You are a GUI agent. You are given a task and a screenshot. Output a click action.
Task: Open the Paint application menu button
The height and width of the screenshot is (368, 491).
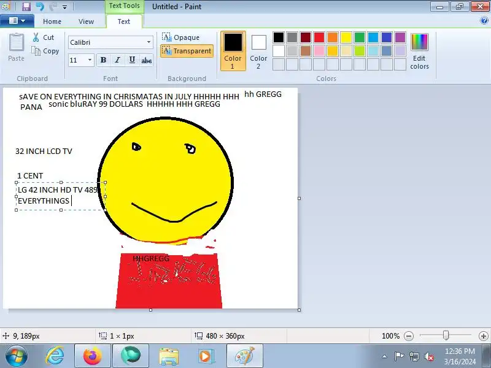tap(17, 21)
